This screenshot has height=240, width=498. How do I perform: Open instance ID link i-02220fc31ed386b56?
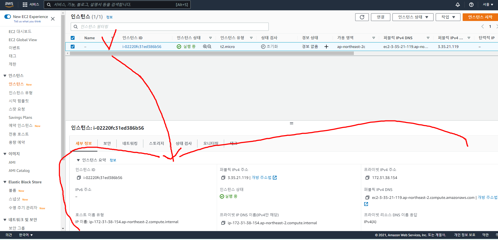(x=142, y=47)
